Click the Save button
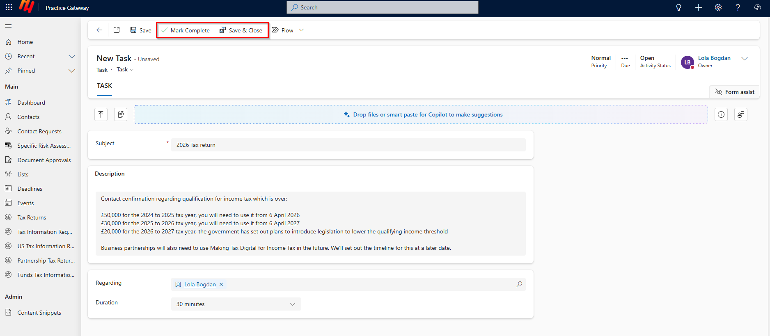 (x=141, y=30)
